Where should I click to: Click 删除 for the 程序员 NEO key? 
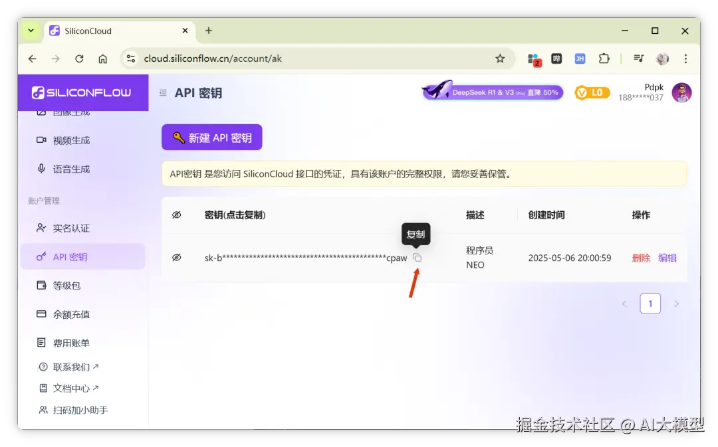641,258
